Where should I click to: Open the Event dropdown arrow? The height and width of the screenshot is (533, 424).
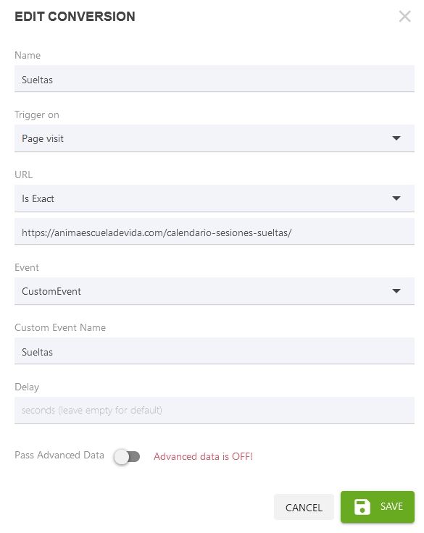[396, 291]
